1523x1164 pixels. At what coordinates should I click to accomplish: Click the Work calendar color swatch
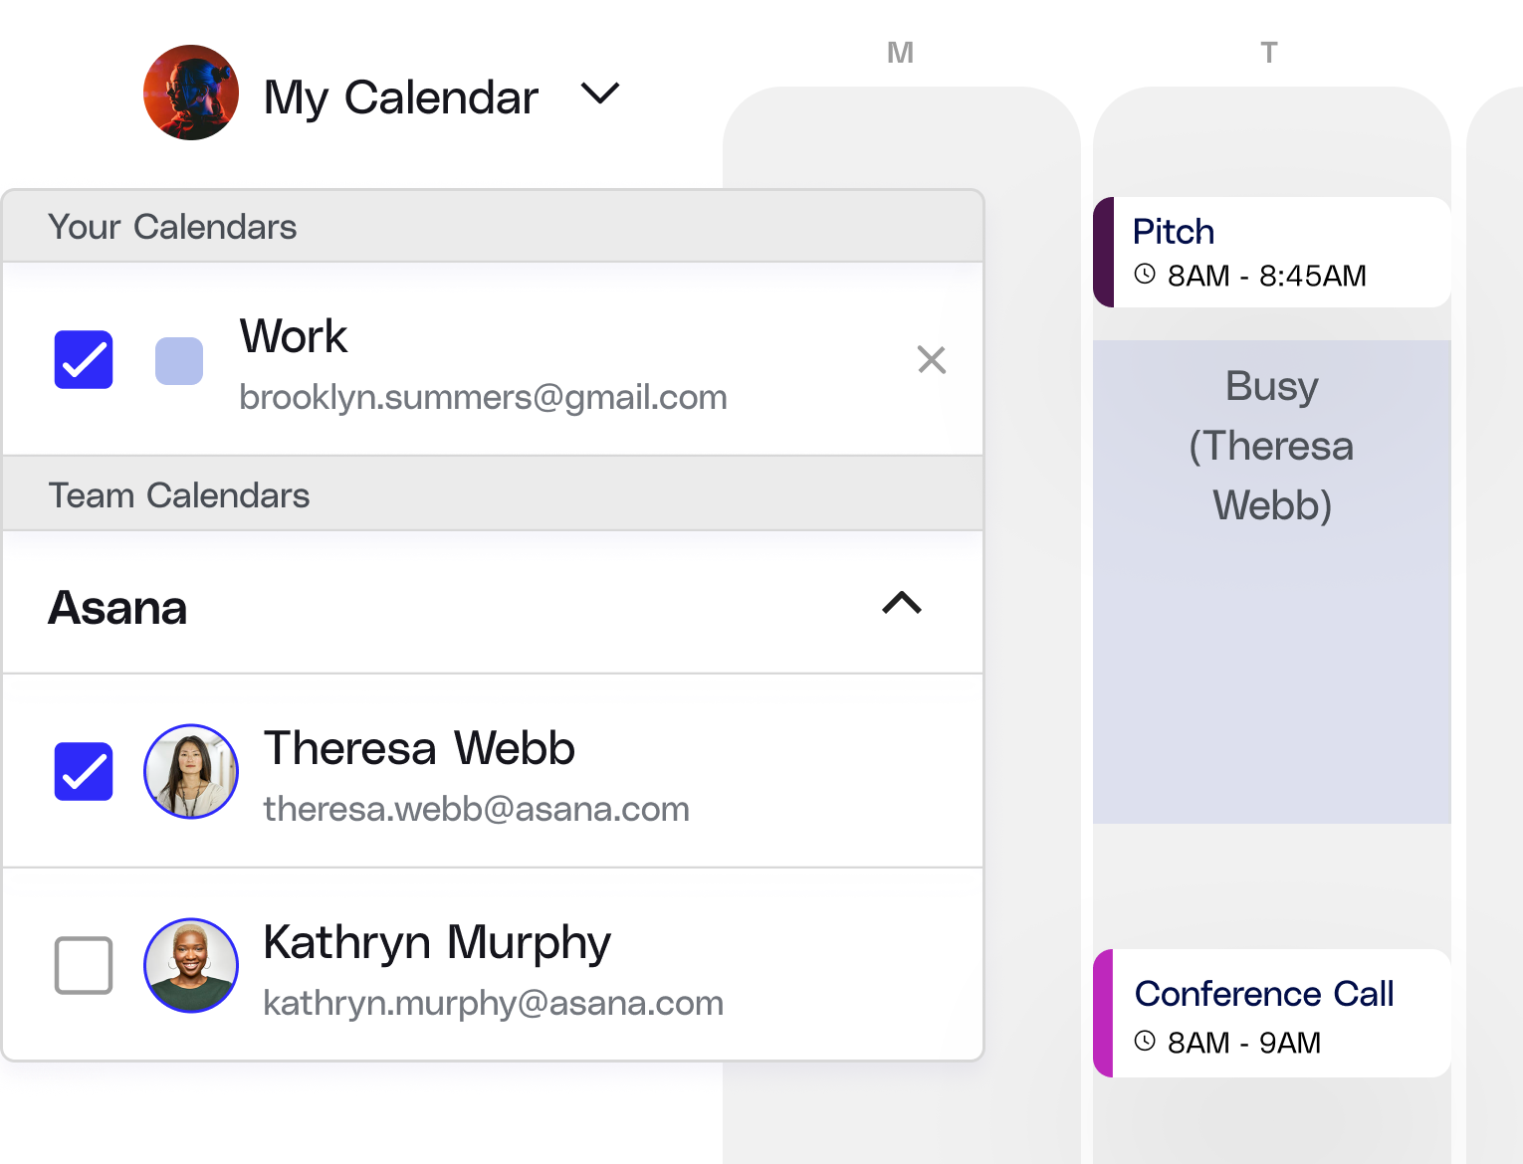(179, 360)
